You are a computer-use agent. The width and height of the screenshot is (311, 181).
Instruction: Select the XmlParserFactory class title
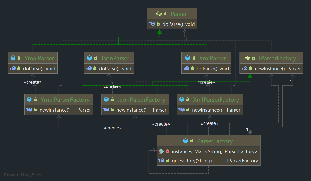(x=216, y=100)
